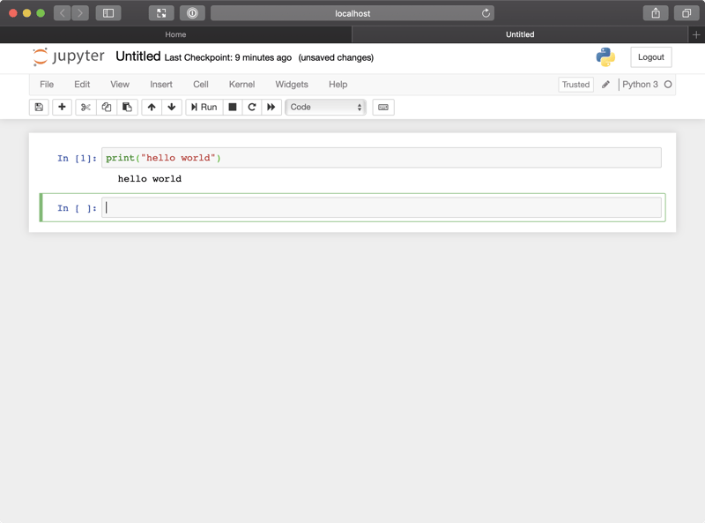Screen dimensions: 705x523
Task: Open the Edit menu
Action: (82, 85)
